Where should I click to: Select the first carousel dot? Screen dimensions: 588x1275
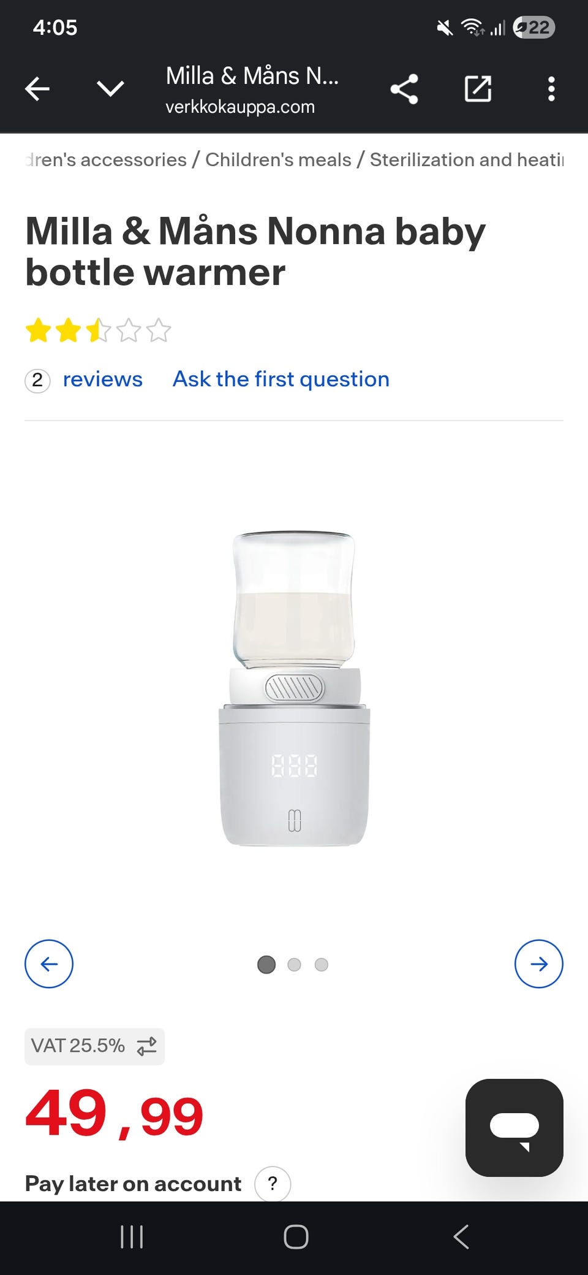pos(266,964)
